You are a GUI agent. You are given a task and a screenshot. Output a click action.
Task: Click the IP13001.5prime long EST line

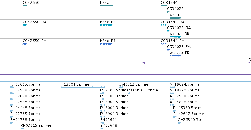pos(83,87)
